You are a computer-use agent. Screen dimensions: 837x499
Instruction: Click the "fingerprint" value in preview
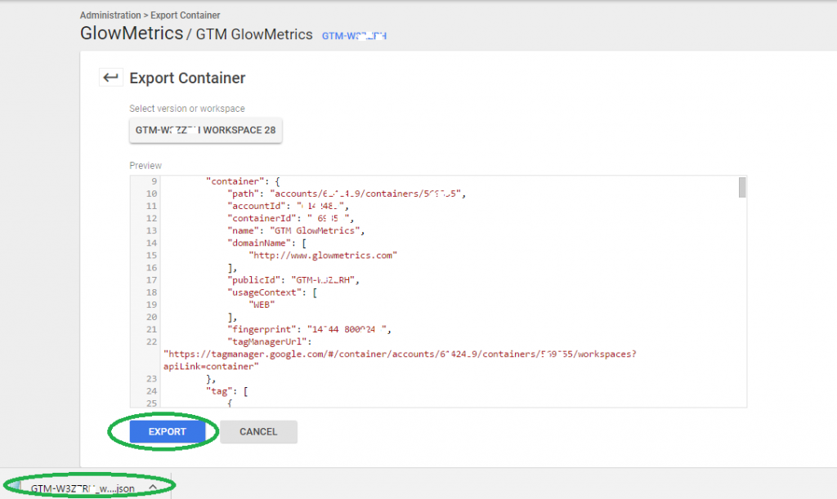pos(350,330)
